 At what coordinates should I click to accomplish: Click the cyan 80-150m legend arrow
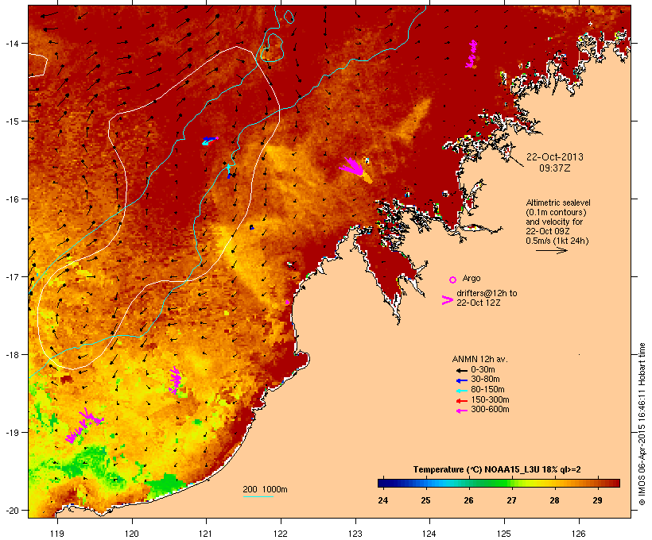pyautogui.click(x=461, y=391)
